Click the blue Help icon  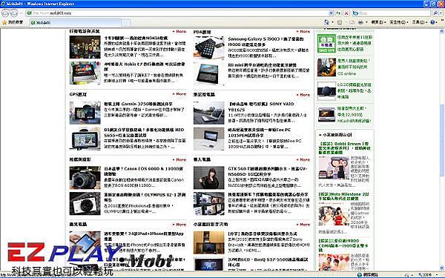pyautogui.click(x=432, y=22)
